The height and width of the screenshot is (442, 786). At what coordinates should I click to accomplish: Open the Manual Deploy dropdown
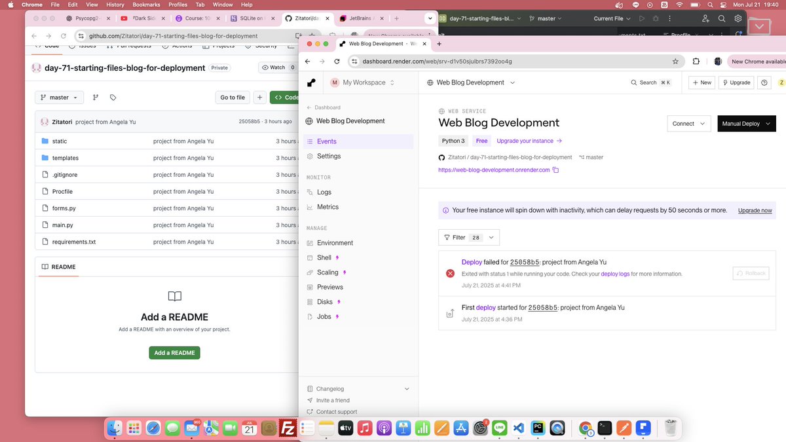(x=746, y=124)
